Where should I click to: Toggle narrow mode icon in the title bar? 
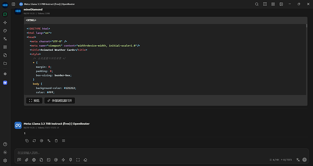point(265,4)
